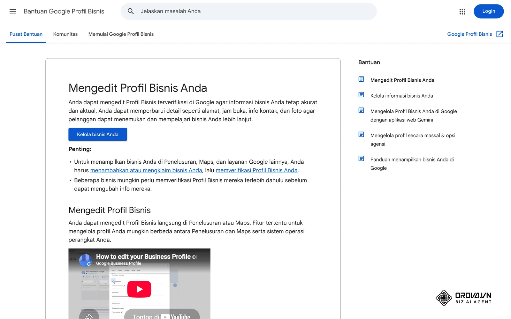Open the memverifikasi Profil Bisnis Anda link
The image size is (511, 319).
pos(256,170)
